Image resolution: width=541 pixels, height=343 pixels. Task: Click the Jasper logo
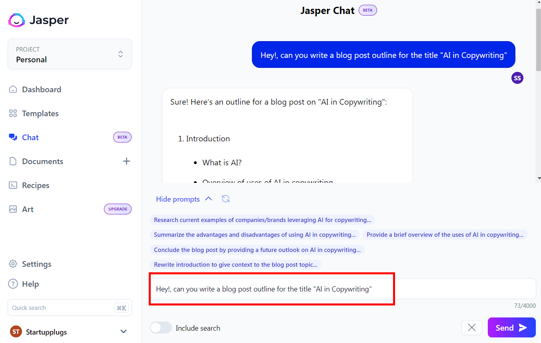tap(38, 20)
